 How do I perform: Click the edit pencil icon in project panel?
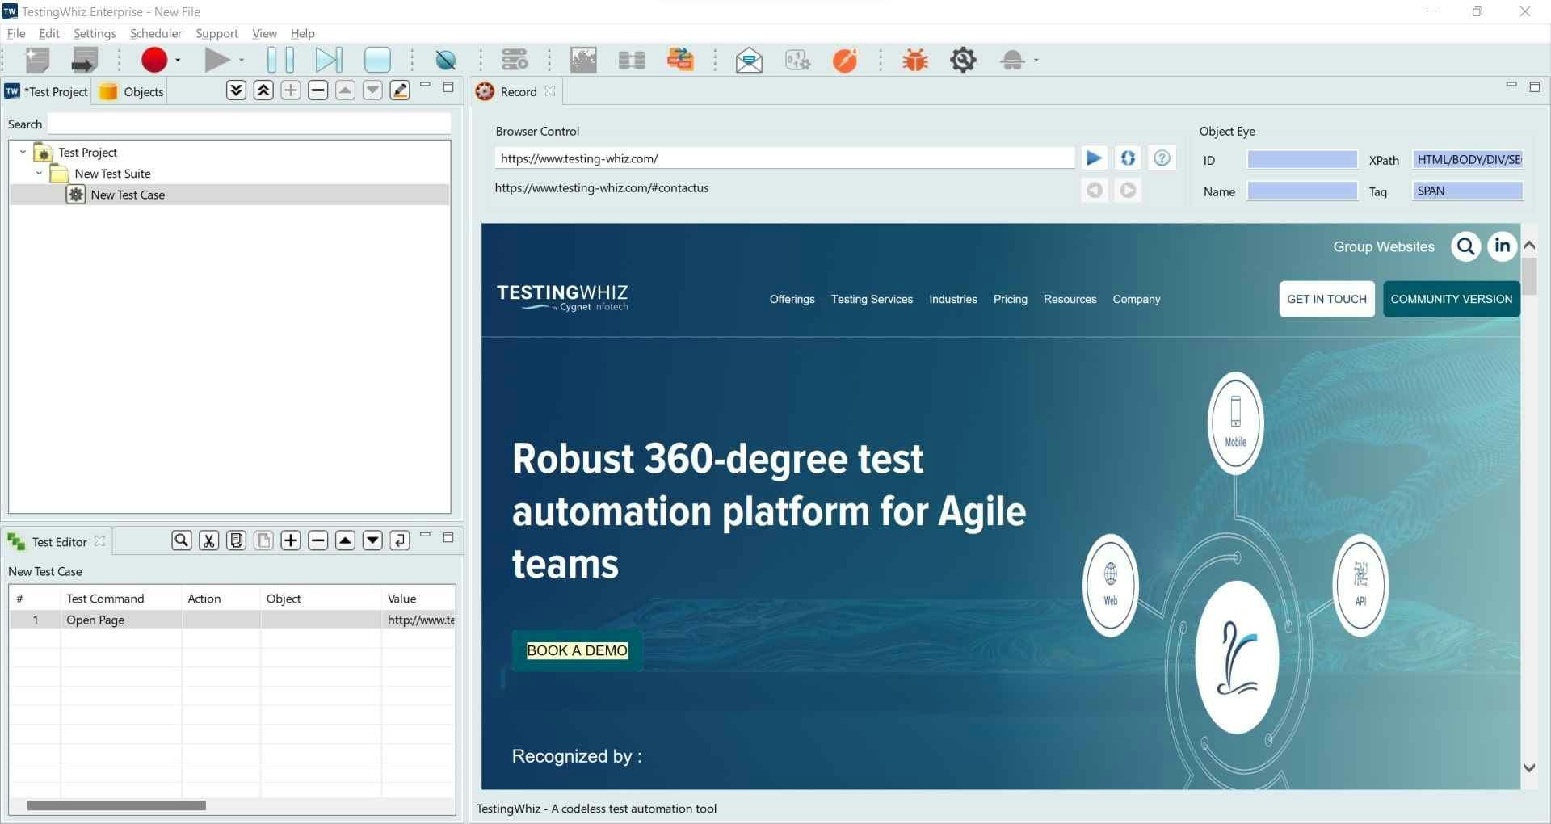[x=400, y=90]
